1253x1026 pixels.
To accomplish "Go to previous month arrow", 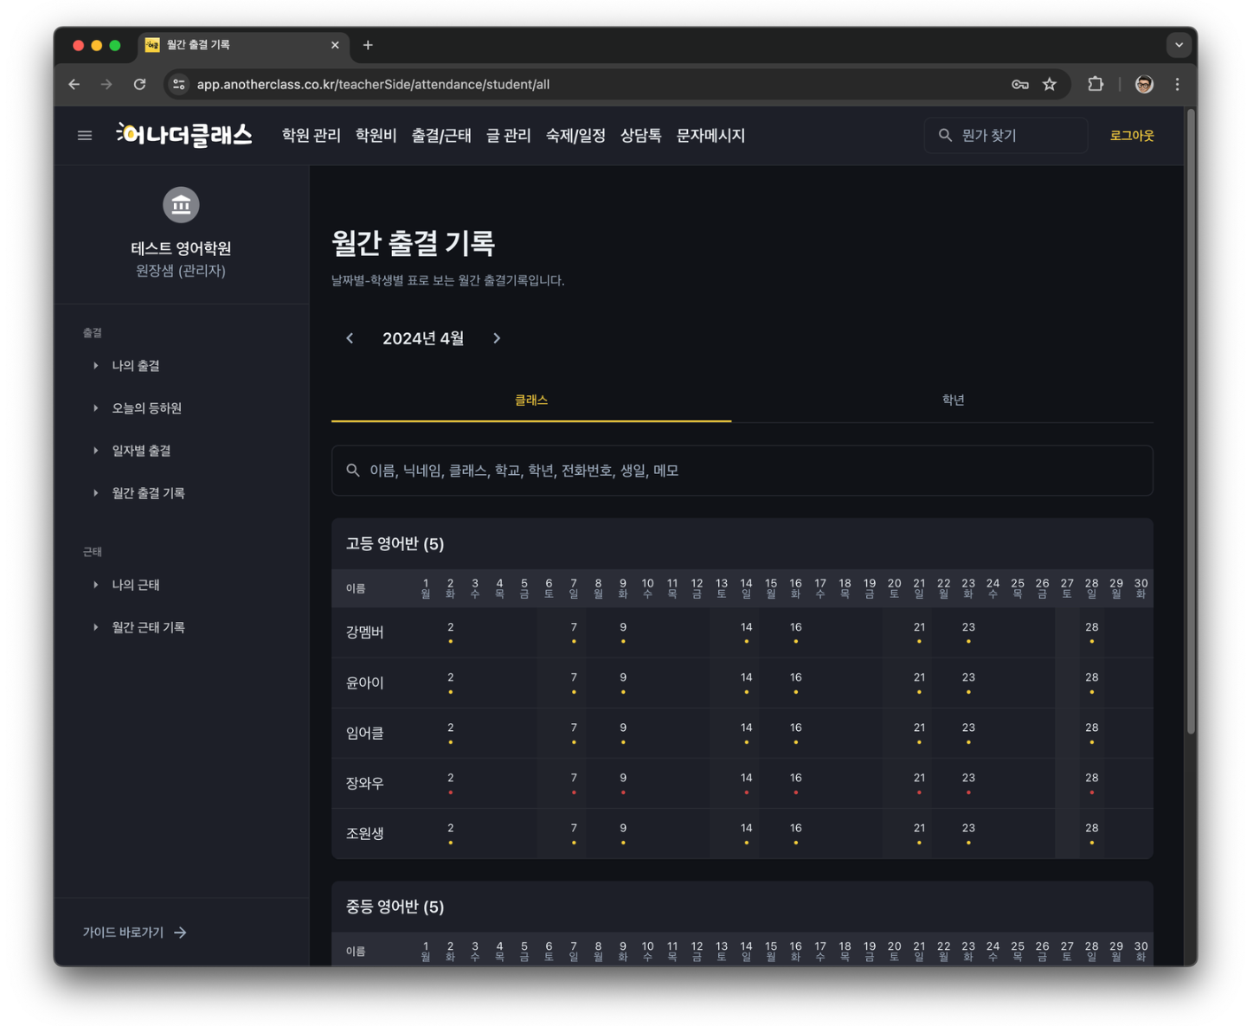I will 350,338.
